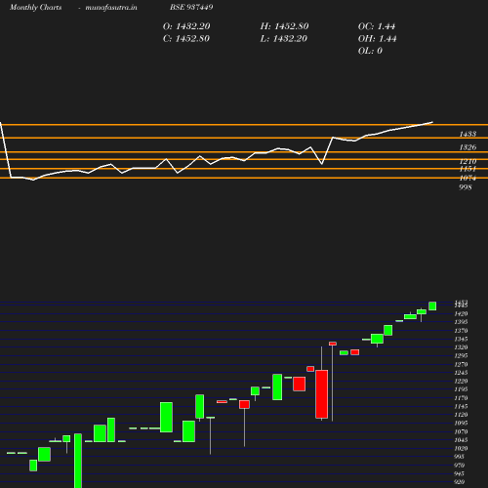This screenshot has height=488, width=488.
Task: Click the 998 level label on line chart
Action: coord(466,187)
